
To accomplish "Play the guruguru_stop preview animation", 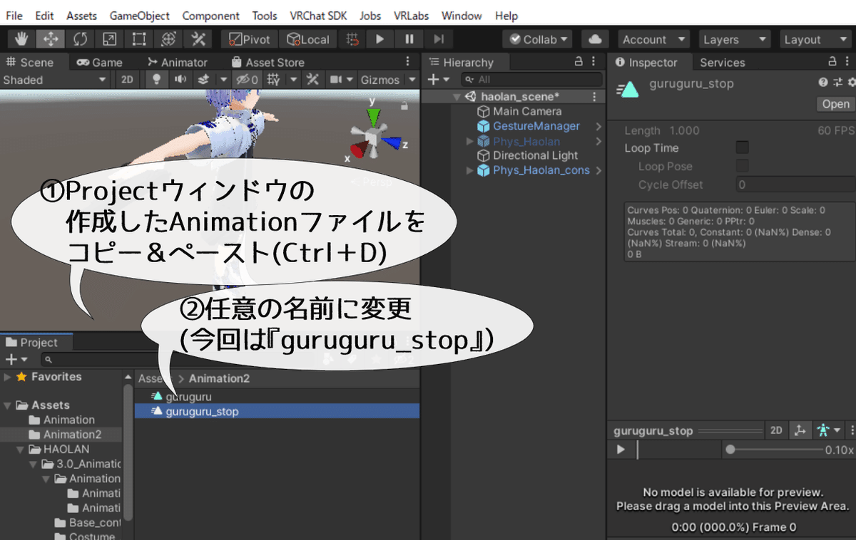I will pyautogui.click(x=621, y=450).
